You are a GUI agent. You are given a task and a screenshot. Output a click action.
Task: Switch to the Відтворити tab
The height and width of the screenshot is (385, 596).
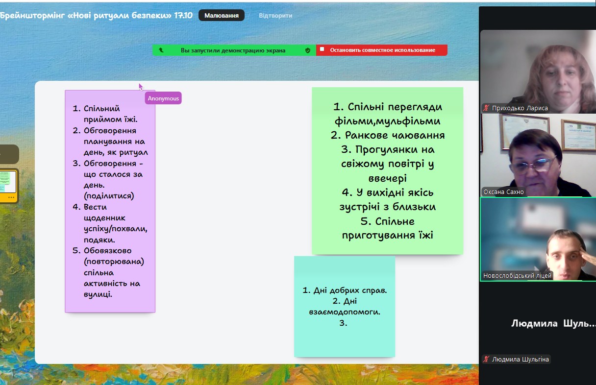click(x=275, y=16)
